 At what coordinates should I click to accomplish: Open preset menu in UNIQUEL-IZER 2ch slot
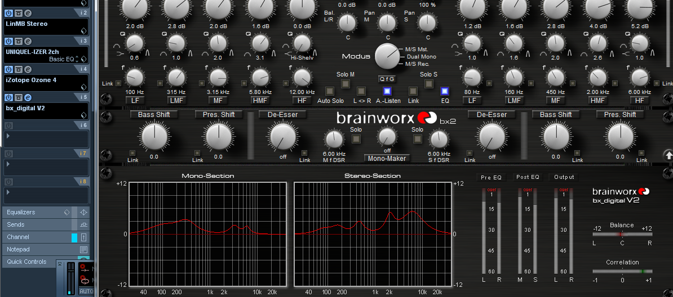point(84,59)
